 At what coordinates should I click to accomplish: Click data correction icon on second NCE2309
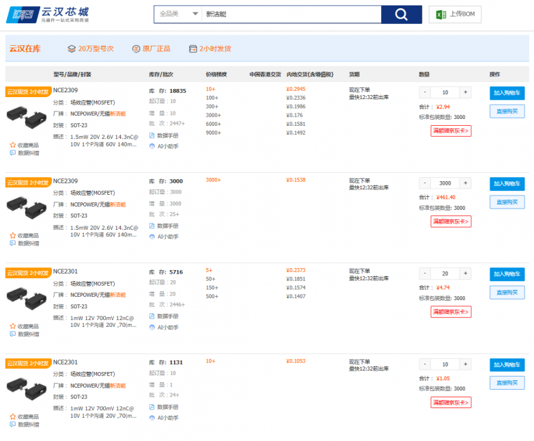(x=13, y=243)
